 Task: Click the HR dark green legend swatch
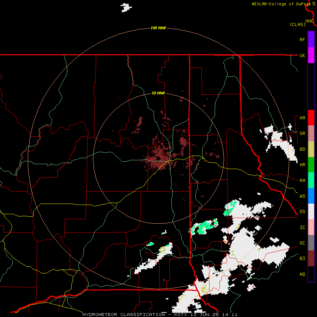click(311, 164)
